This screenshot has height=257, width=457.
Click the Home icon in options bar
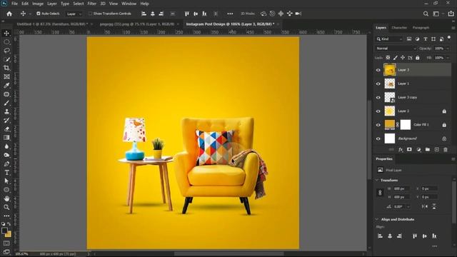[x=9, y=14]
